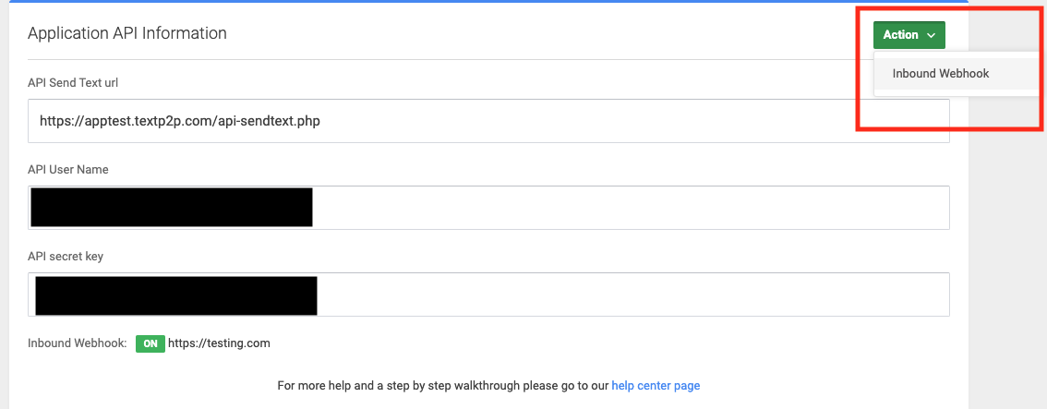Click the apptest.textp2p.com send text URL
Viewport: 1047px width, 409px height.
[x=180, y=122]
